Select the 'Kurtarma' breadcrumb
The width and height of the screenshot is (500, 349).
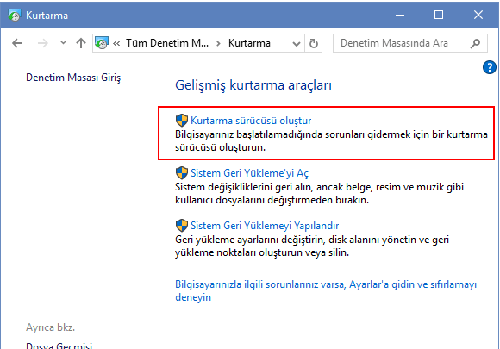[249, 43]
